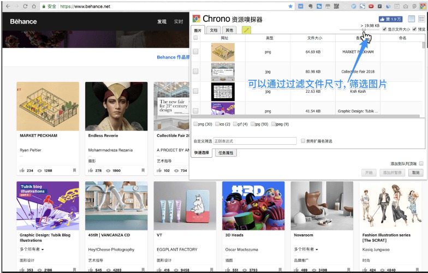The width and height of the screenshot is (428, 273).
Task: Open 多个所有者 dropdown under Tubik Blog
Action: [32, 249]
